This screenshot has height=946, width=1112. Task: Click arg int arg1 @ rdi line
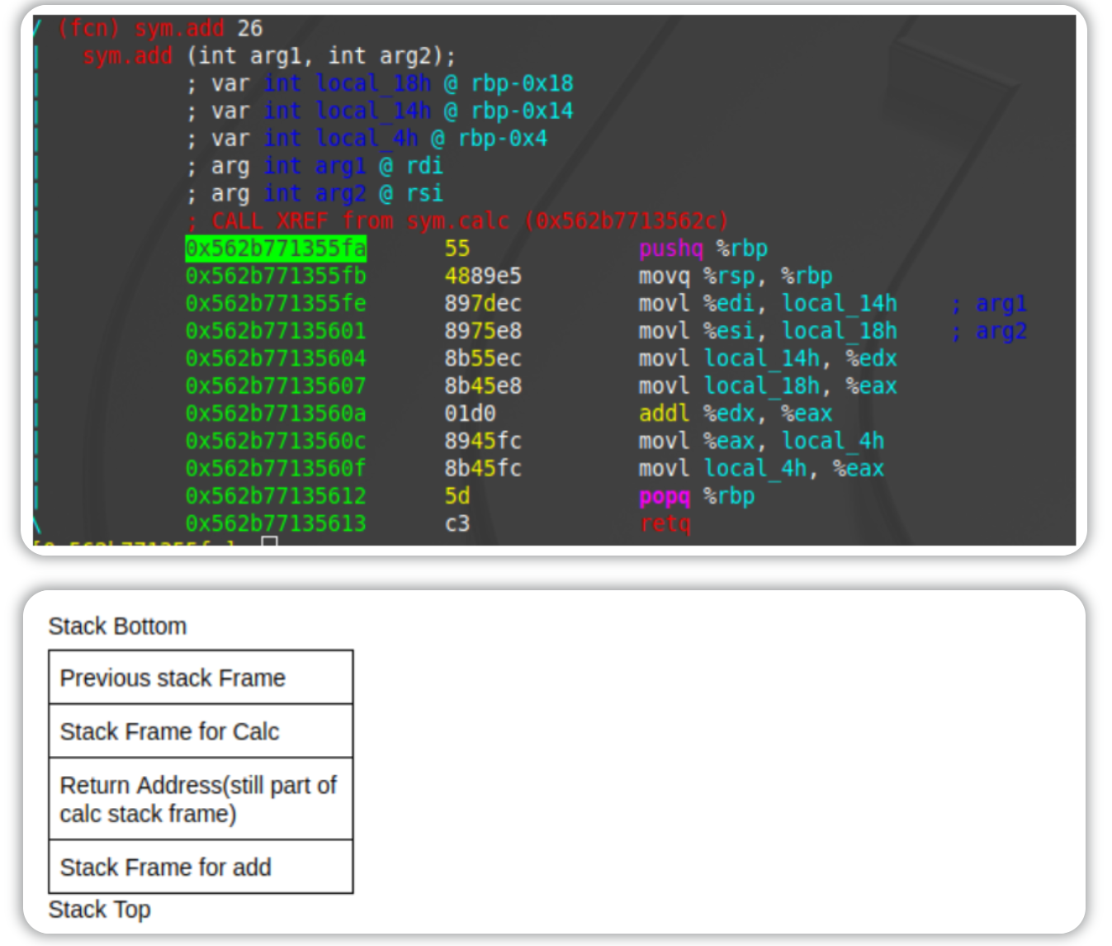[x=315, y=166]
